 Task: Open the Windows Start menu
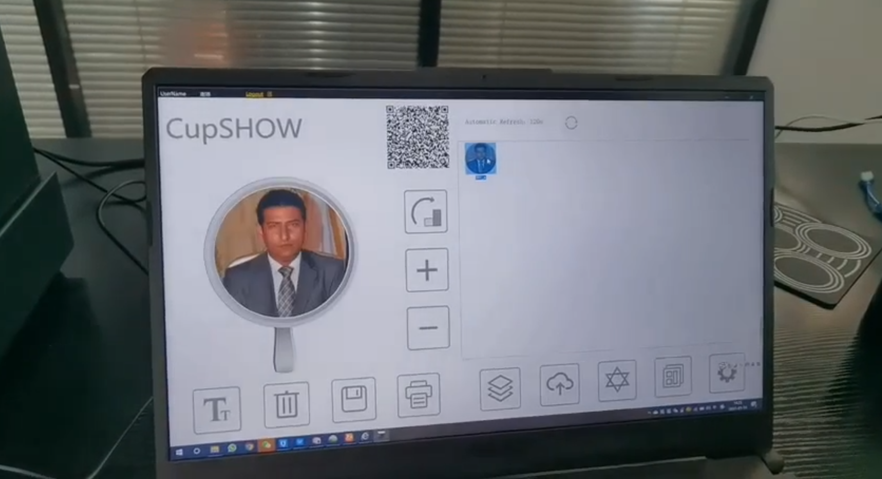point(179,452)
